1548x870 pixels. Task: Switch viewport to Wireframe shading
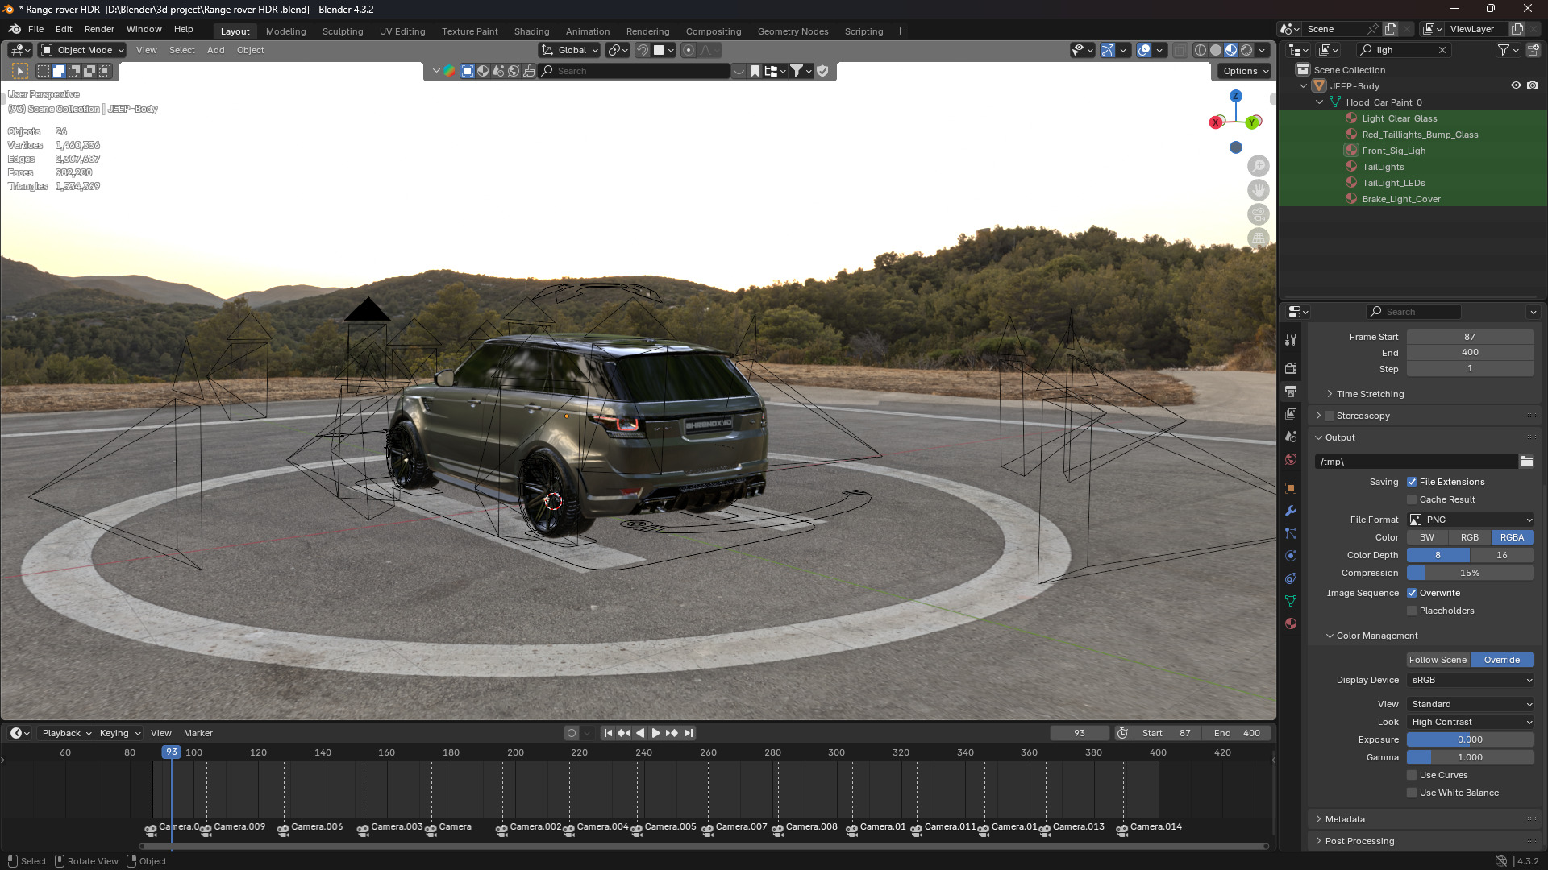[x=1201, y=50]
